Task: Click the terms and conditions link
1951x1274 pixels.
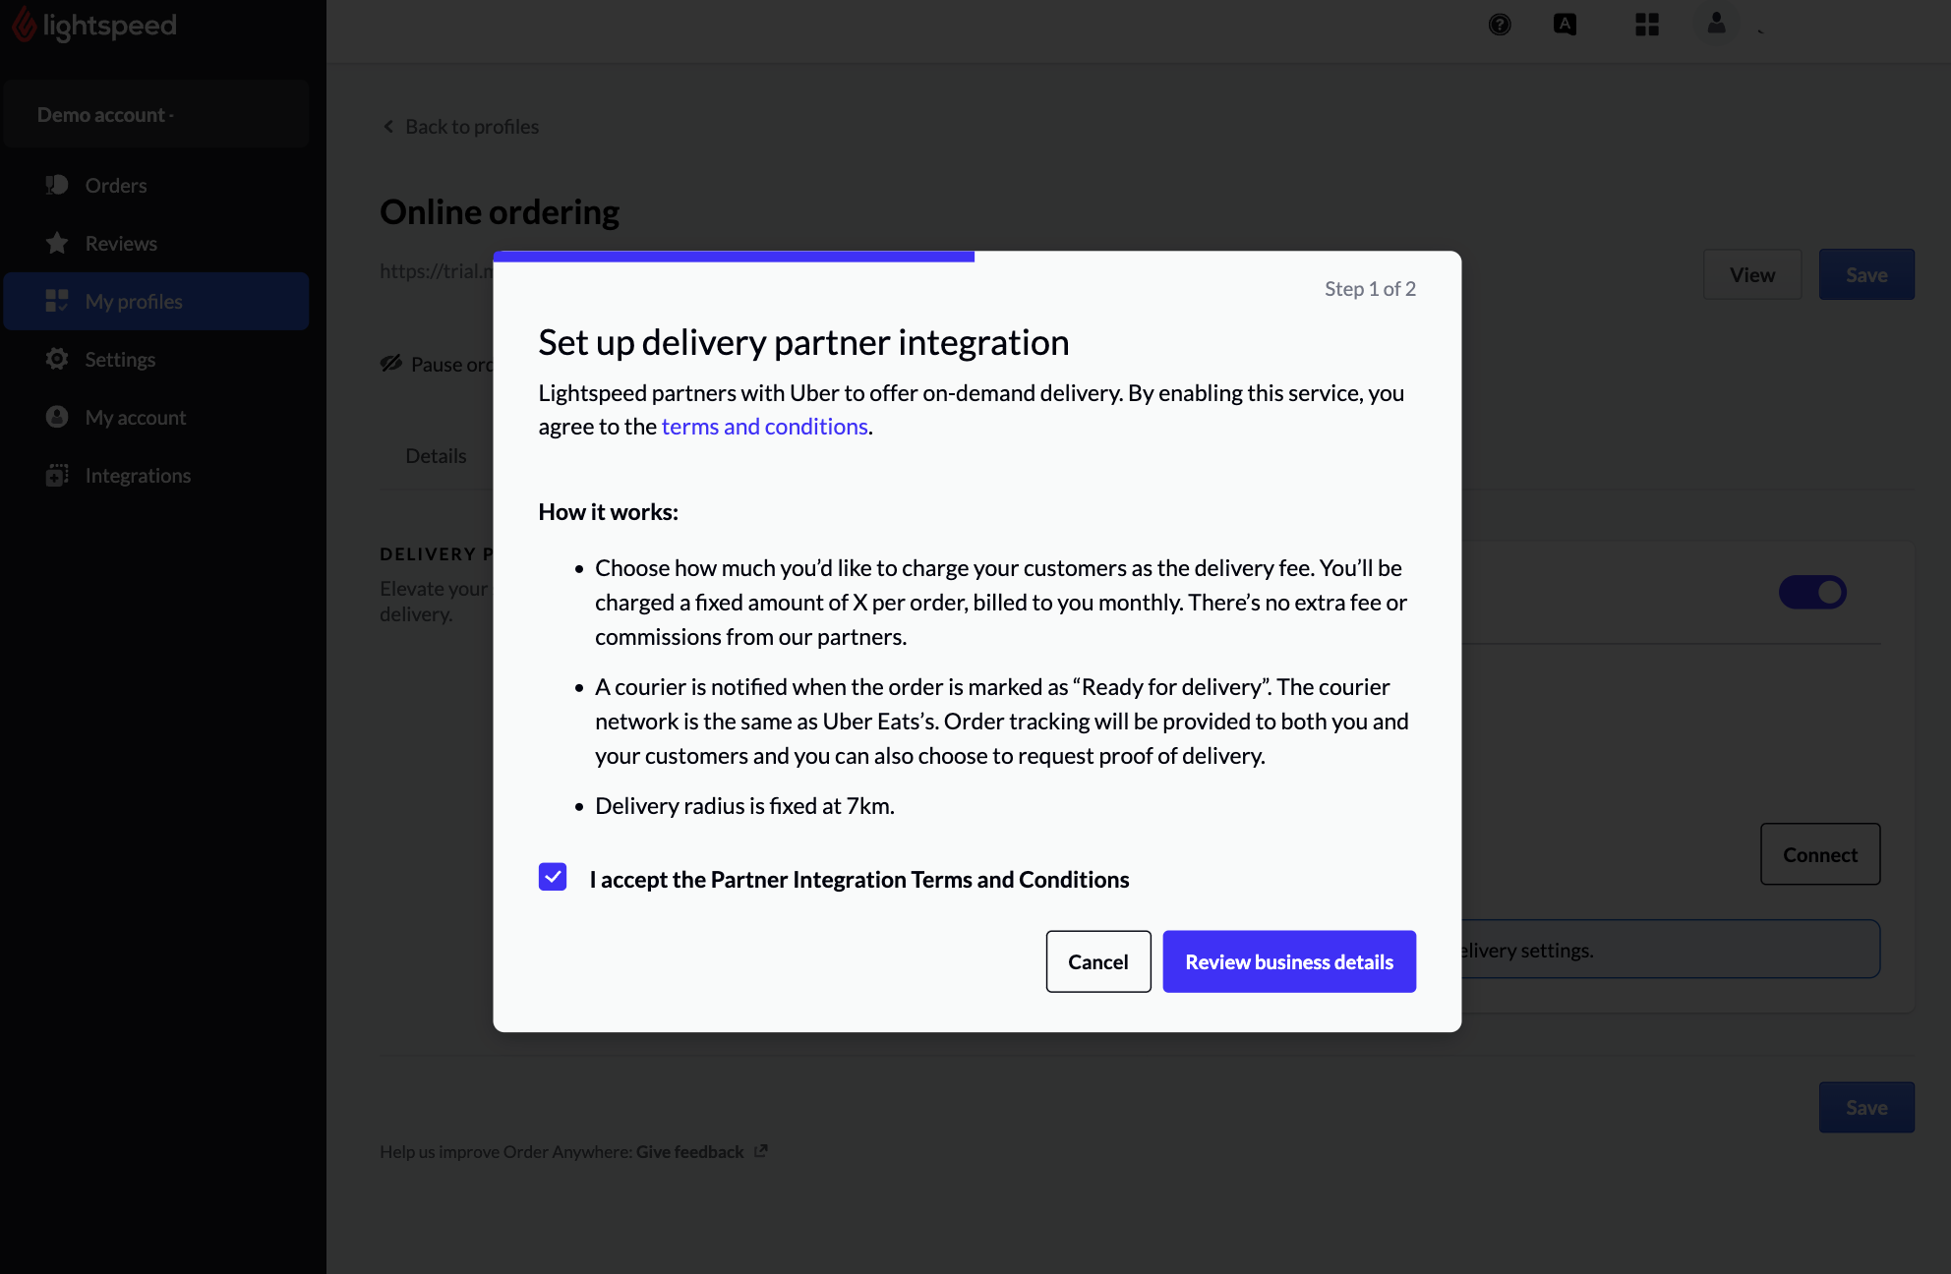Action: point(764,424)
